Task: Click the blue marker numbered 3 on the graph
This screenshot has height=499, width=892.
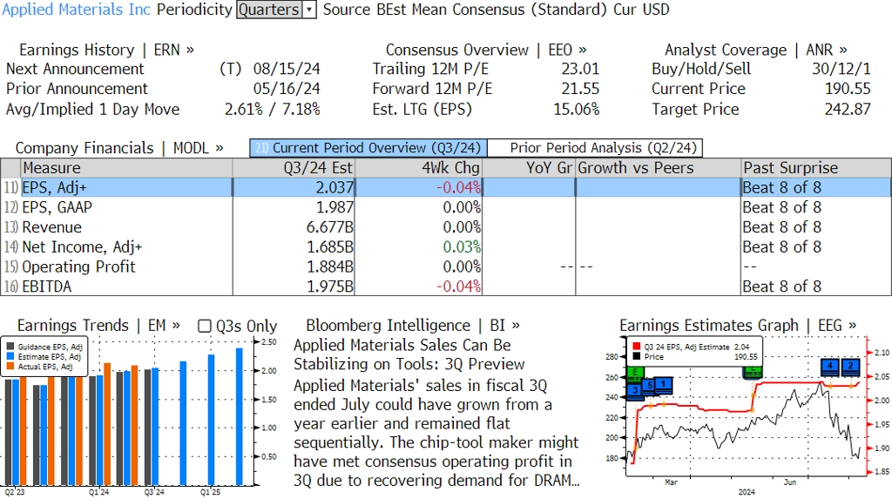Action: [635, 391]
